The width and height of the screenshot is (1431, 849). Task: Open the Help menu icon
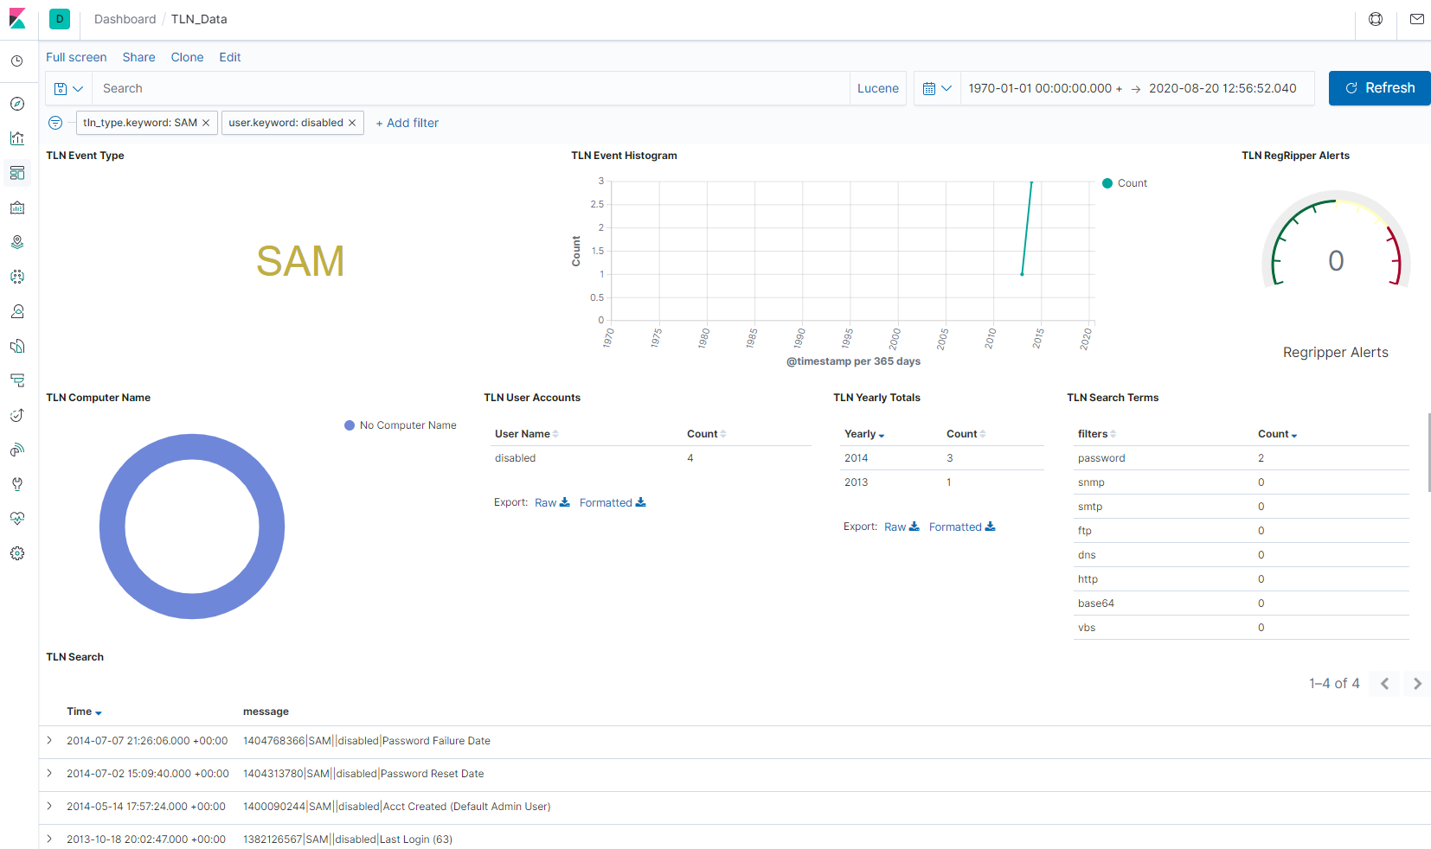(x=1376, y=19)
